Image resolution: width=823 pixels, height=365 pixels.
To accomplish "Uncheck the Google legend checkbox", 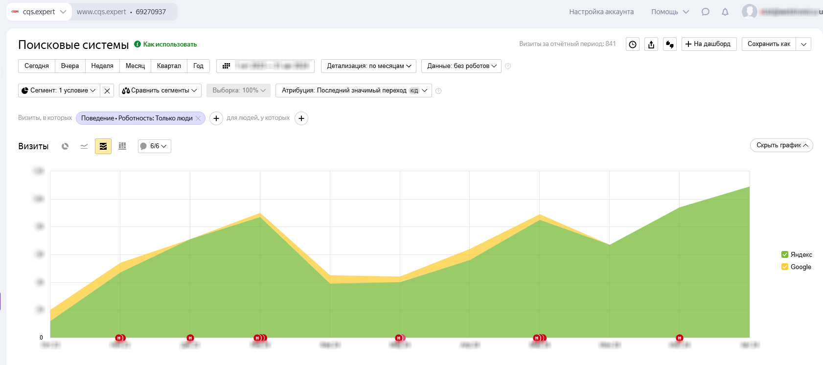I will pyautogui.click(x=785, y=267).
